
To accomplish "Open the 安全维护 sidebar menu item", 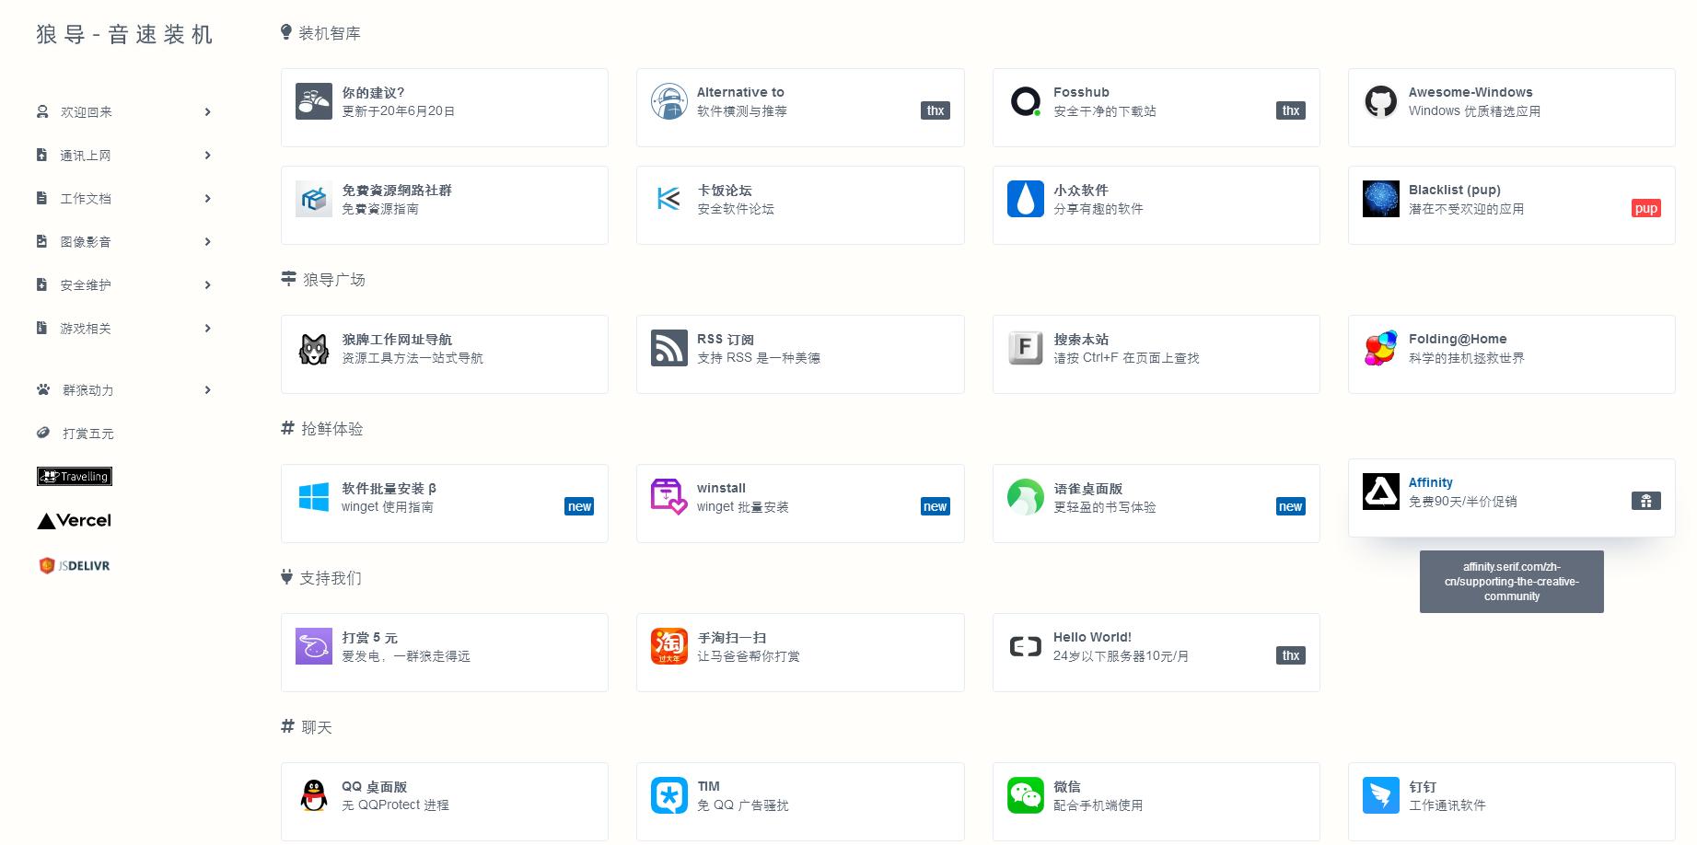I will (x=86, y=285).
